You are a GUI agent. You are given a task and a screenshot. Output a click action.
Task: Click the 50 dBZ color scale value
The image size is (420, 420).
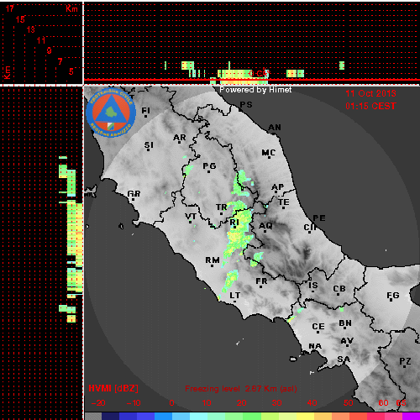(x=349, y=403)
